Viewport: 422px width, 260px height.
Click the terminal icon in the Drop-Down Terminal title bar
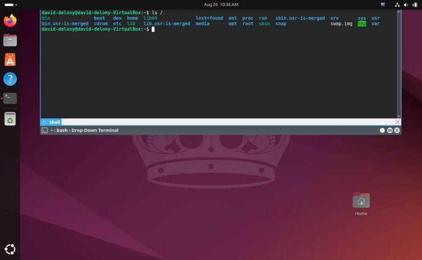pos(45,131)
